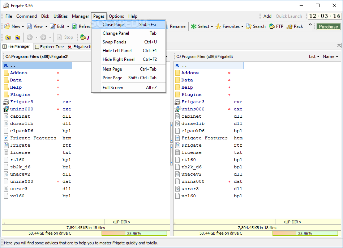Open Forward history dropdown arrow

click(x=50, y=37)
